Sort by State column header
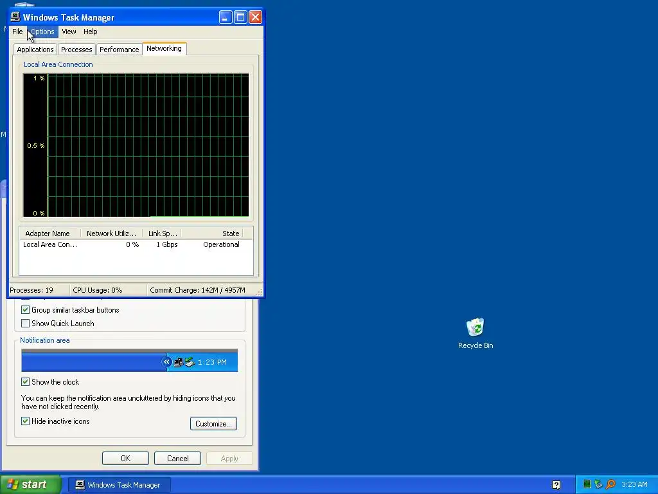658x494 pixels. [212, 233]
